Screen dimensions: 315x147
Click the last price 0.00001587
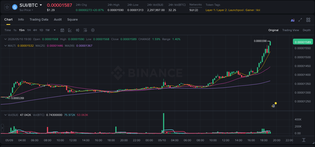point(59,5)
